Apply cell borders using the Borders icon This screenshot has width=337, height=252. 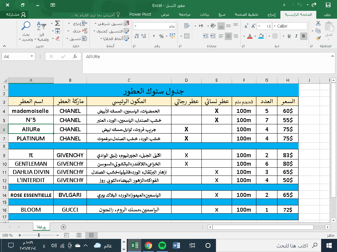[x=275, y=36]
